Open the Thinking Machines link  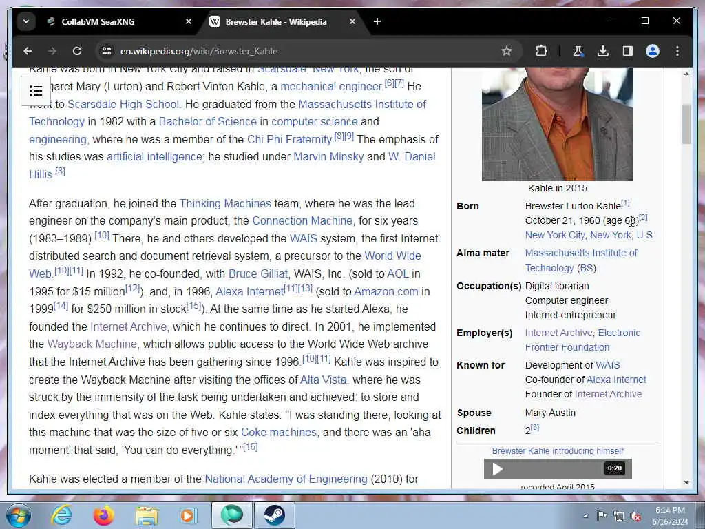pyautogui.click(x=225, y=204)
